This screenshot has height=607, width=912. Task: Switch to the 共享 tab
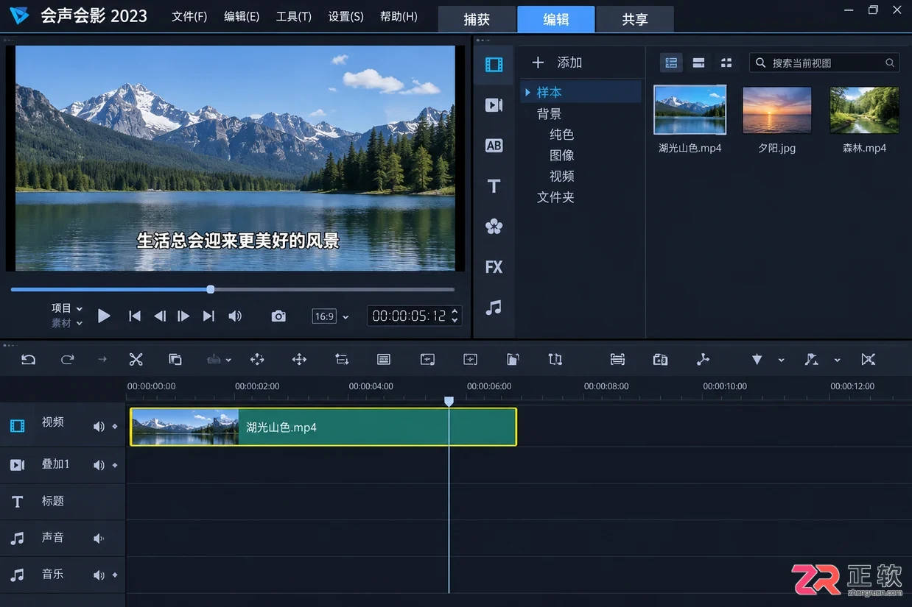(635, 19)
